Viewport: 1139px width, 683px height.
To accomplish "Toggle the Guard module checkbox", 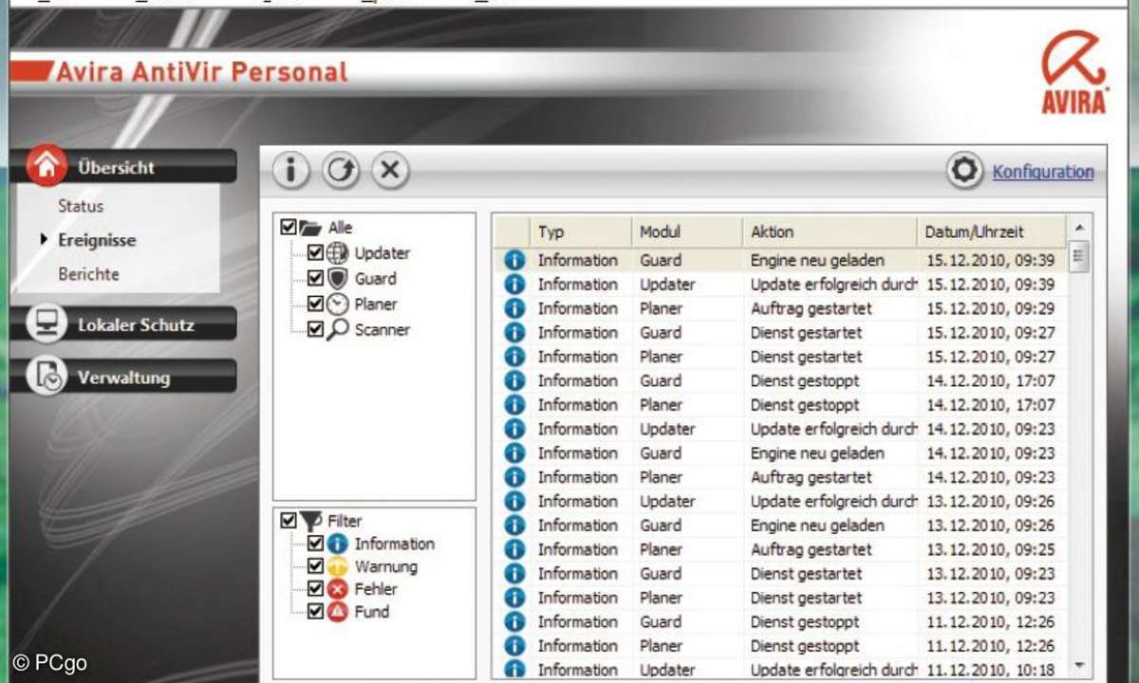I will 316,279.
